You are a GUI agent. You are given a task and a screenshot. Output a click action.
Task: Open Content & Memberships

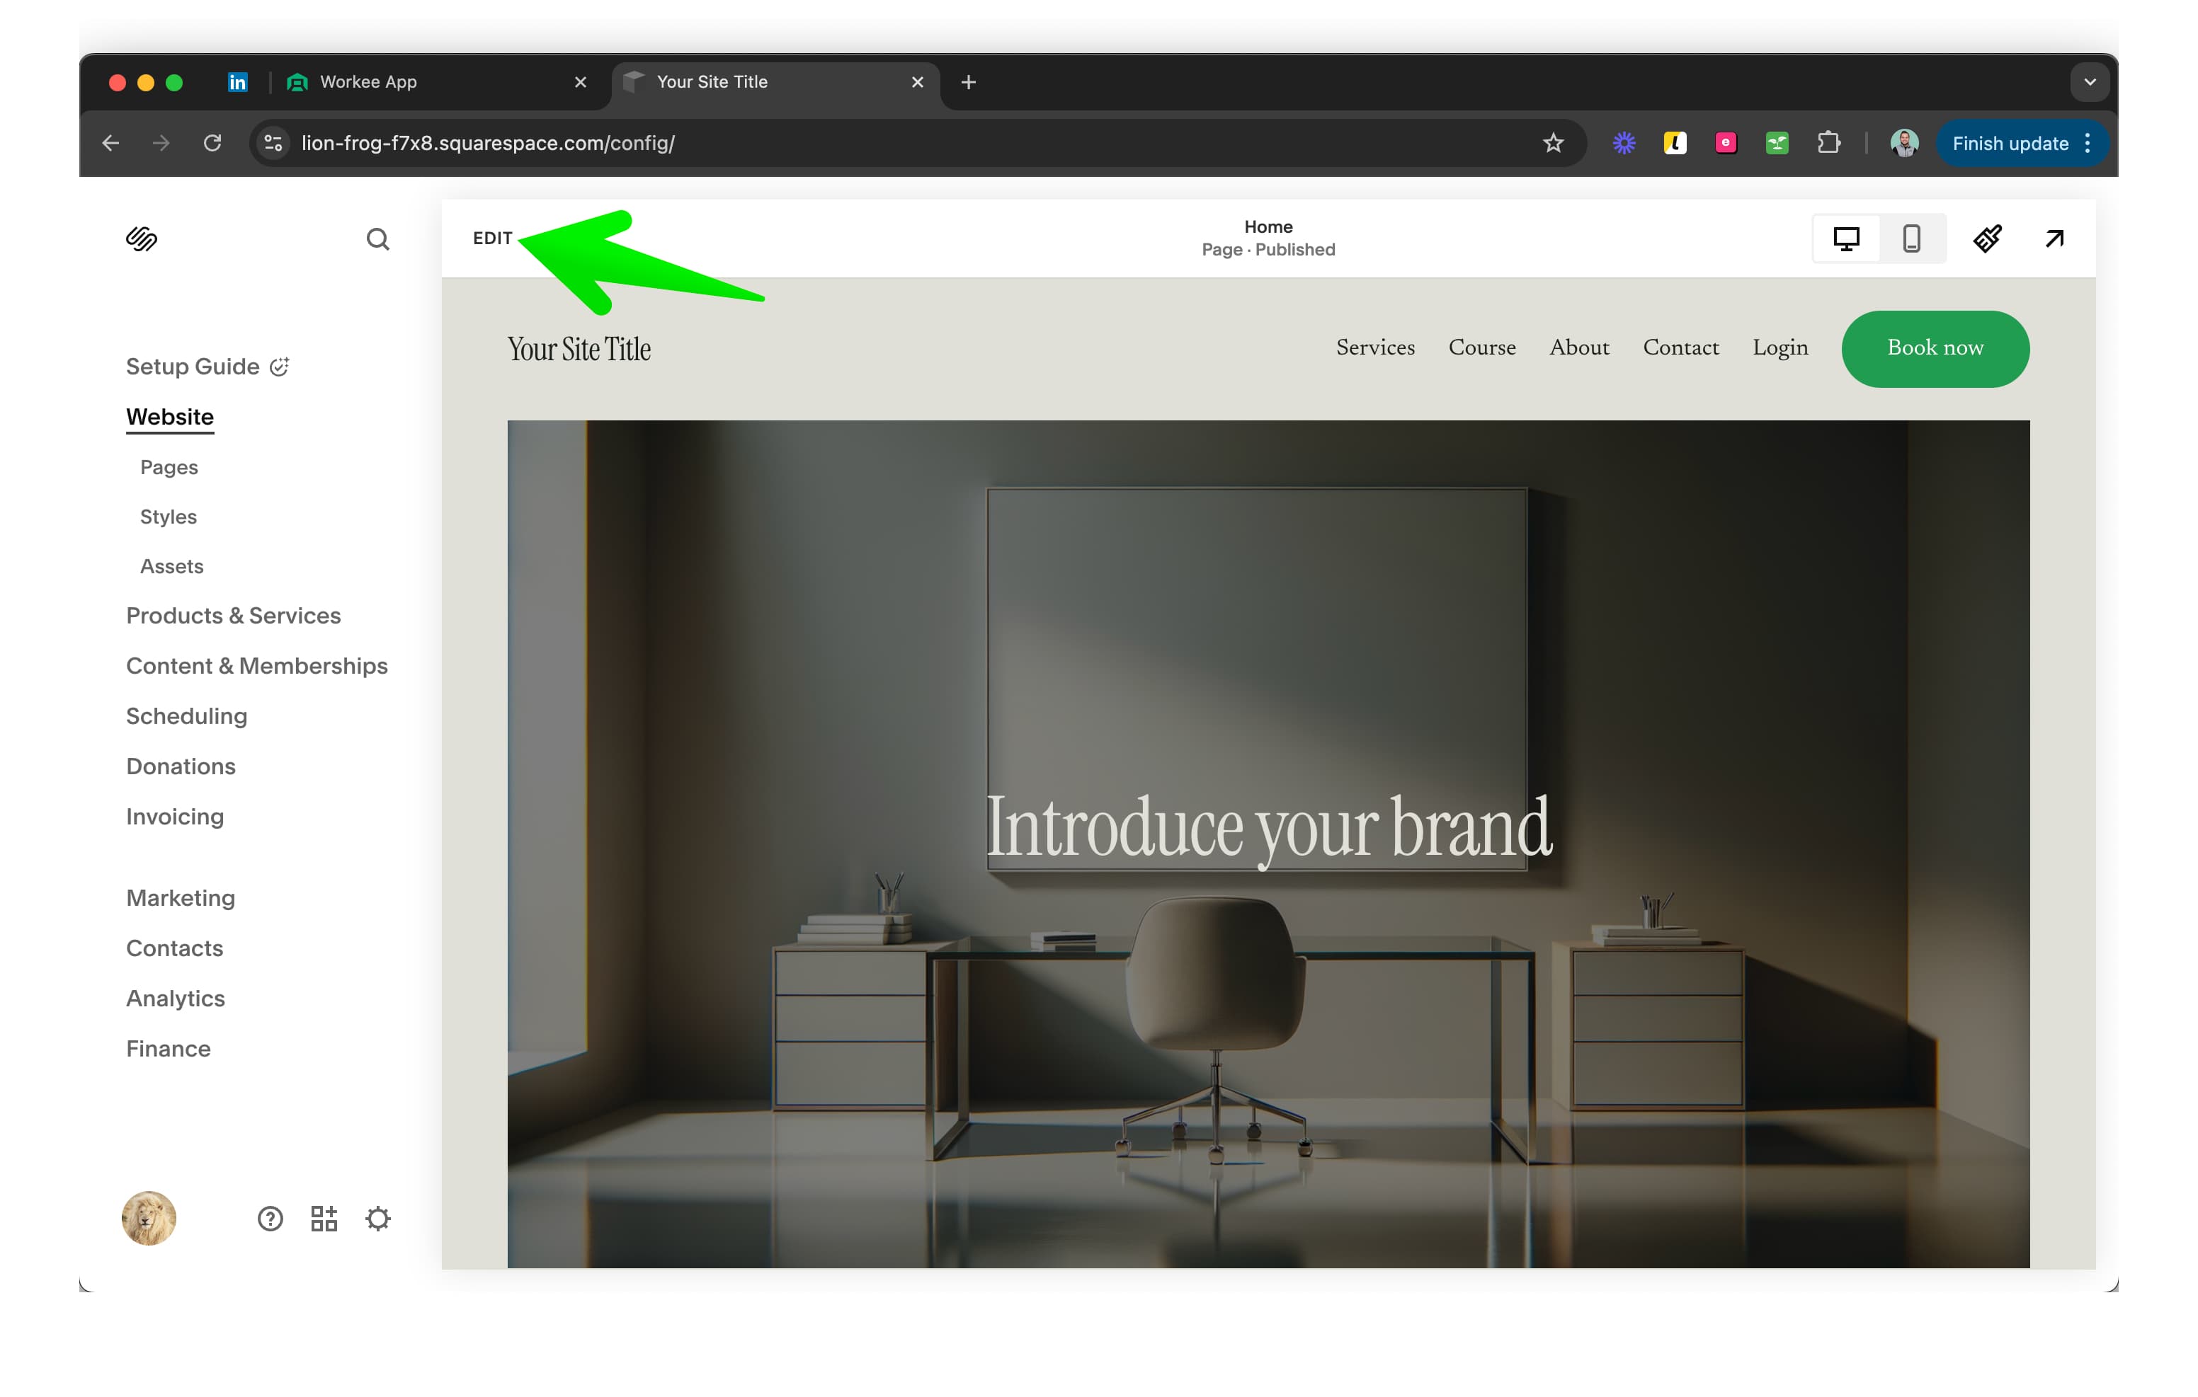click(x=258, y=666)
